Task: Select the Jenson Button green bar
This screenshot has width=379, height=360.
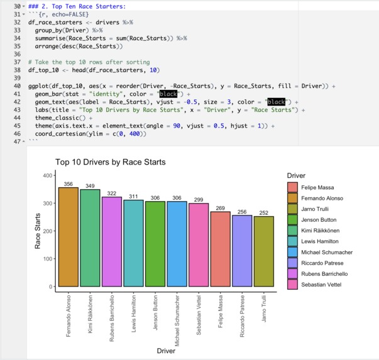Action: tap(155, 244)
